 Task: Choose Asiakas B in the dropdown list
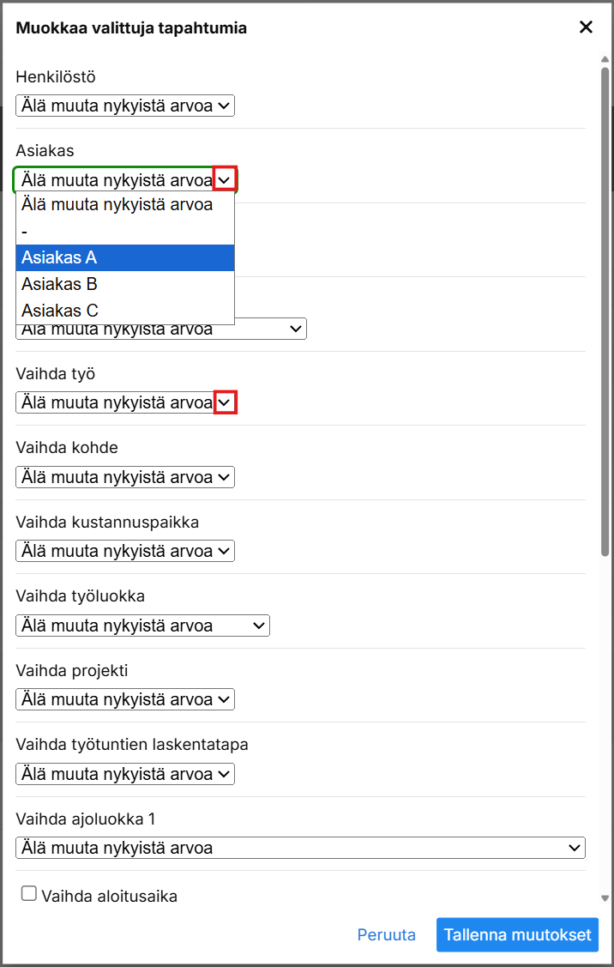coord(124,284)
